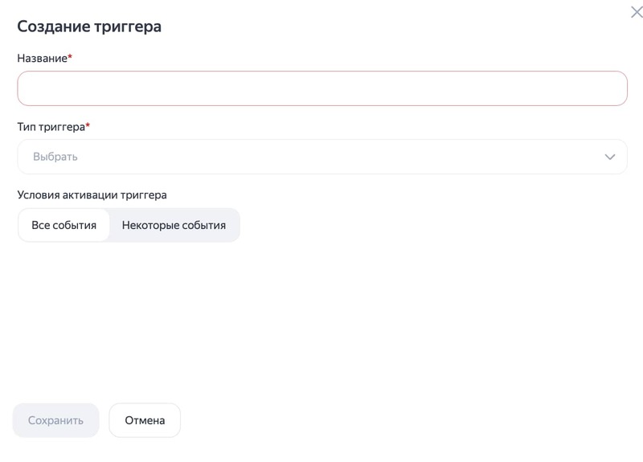Focus the empty trigger name text box
This screenshot has height=462, width=643.
(321, 88)
